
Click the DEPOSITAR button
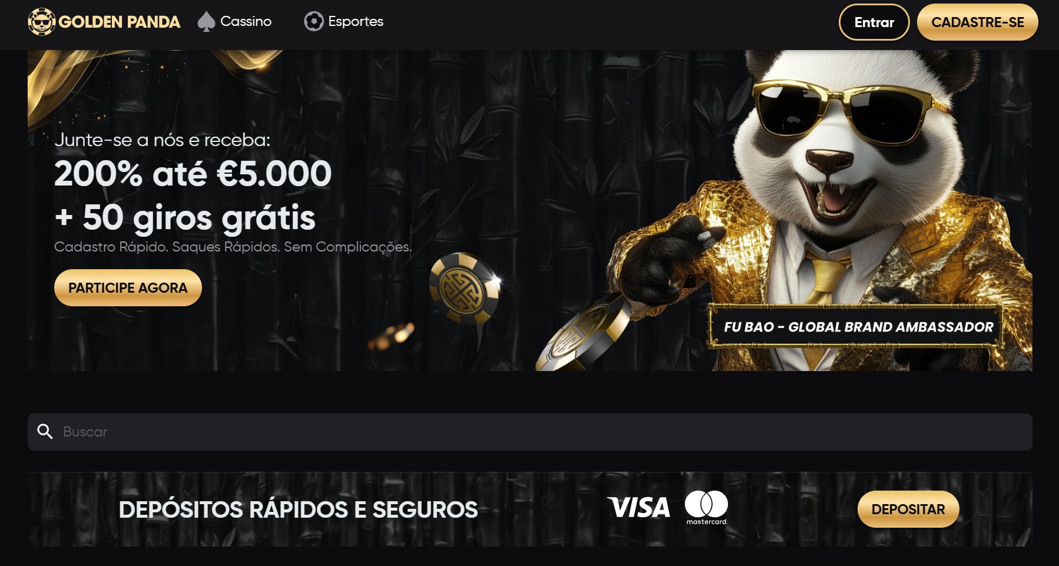pyautogui.click(x=908, y=509)
